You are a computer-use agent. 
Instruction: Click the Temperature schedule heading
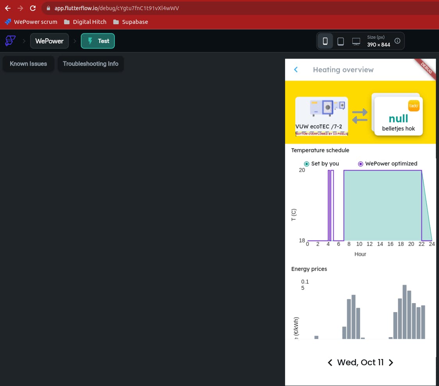point(320,150)
